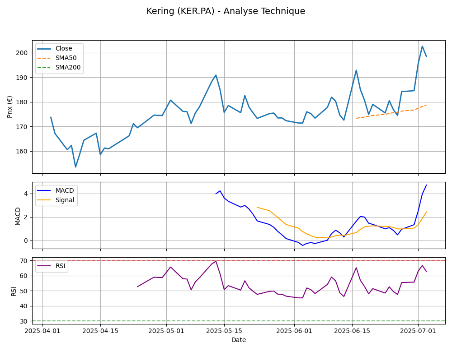Click the 4 tick label on MACD axis
The height and width of the screenshot is (361, 452).
(x=26, y=194)
